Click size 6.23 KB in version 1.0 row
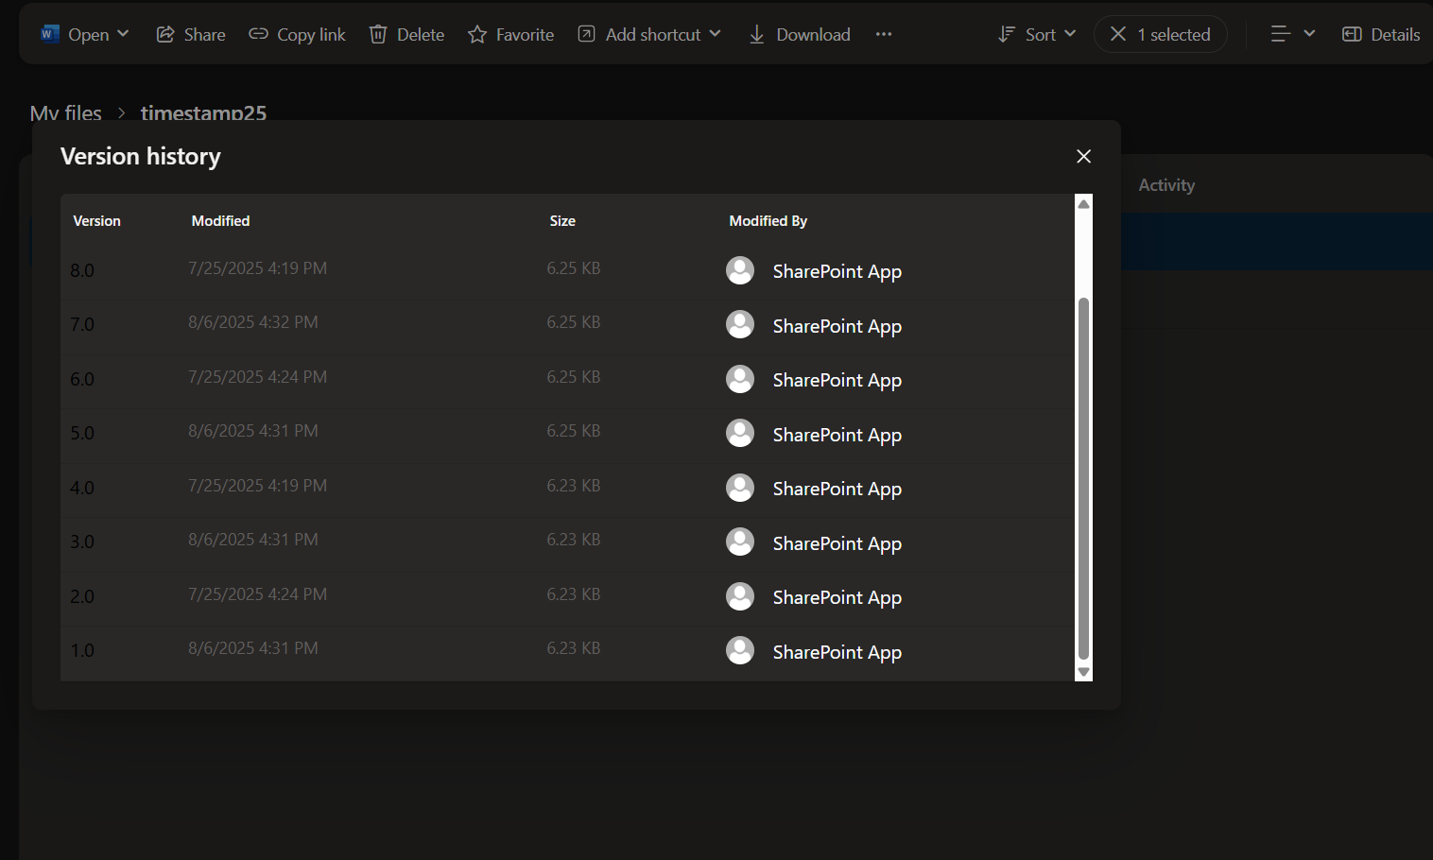1433x860 pixels. point(574,648)
